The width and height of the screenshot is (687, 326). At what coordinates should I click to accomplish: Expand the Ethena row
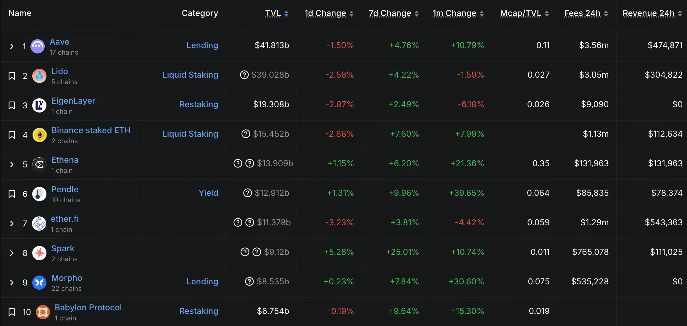[12, 164]
